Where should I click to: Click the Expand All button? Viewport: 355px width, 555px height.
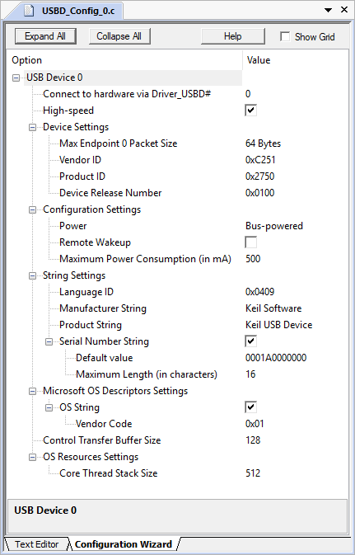[x=45, y=36]
